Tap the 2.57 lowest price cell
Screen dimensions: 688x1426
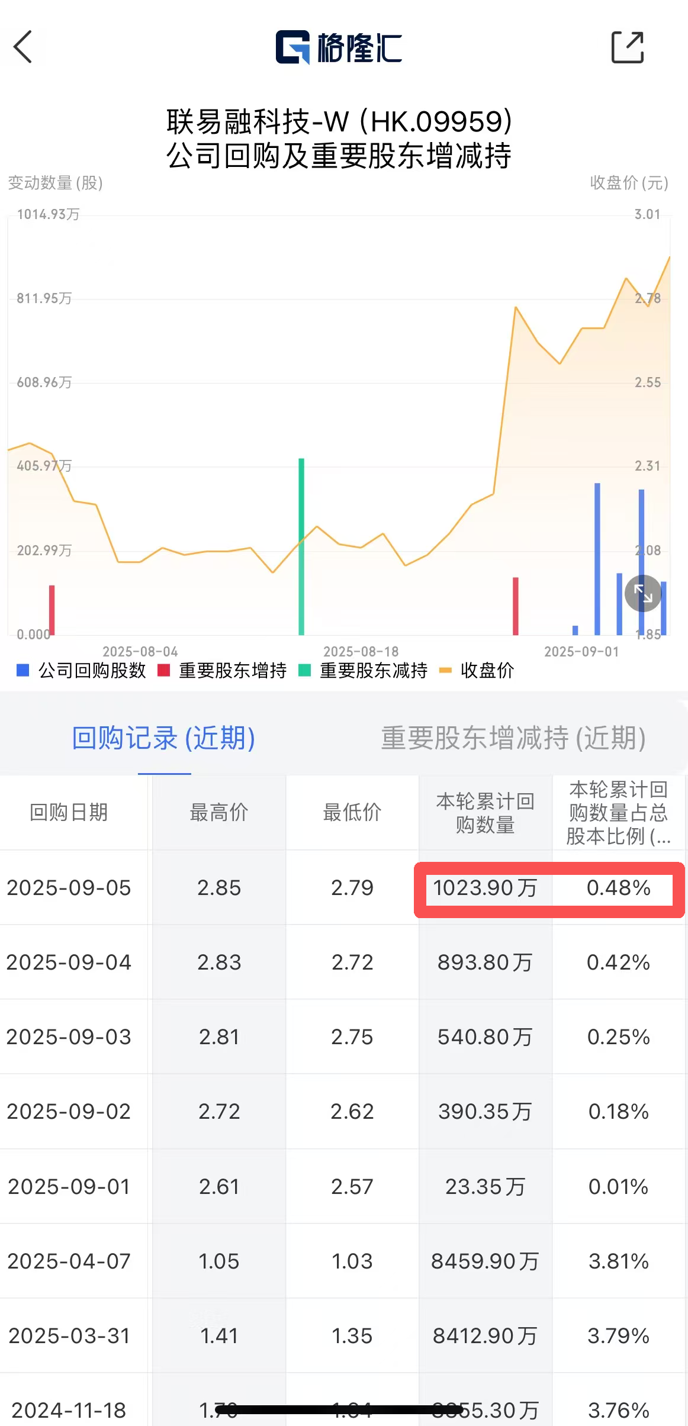(352, 1186)
